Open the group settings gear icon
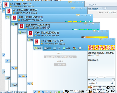Image resolution: width=117 pixels, height=93 pixels. pyautogui.click(x=80, y=48)
